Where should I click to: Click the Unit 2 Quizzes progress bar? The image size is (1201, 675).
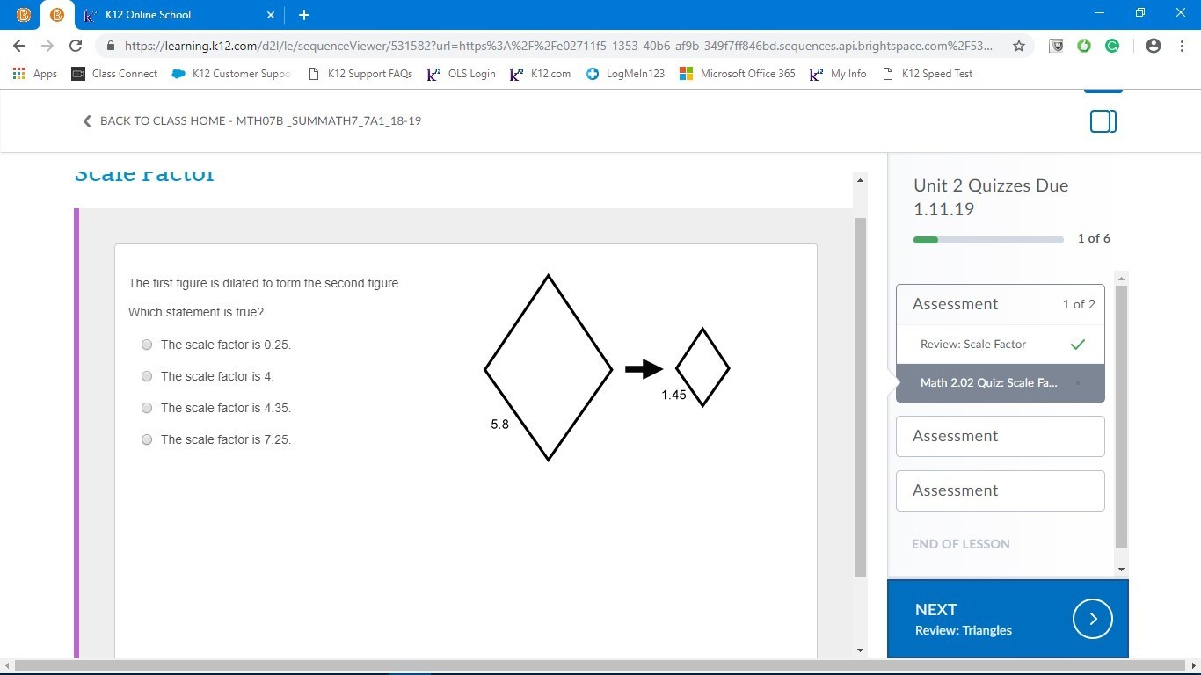click(x=988, y=239)
